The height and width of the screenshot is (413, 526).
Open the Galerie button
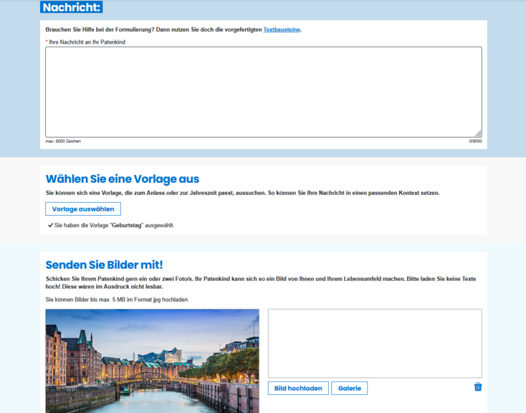point(349,388)
